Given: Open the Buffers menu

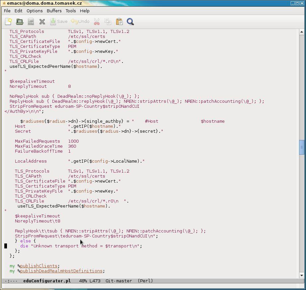Looking at the screenshot, I should 54,11.
